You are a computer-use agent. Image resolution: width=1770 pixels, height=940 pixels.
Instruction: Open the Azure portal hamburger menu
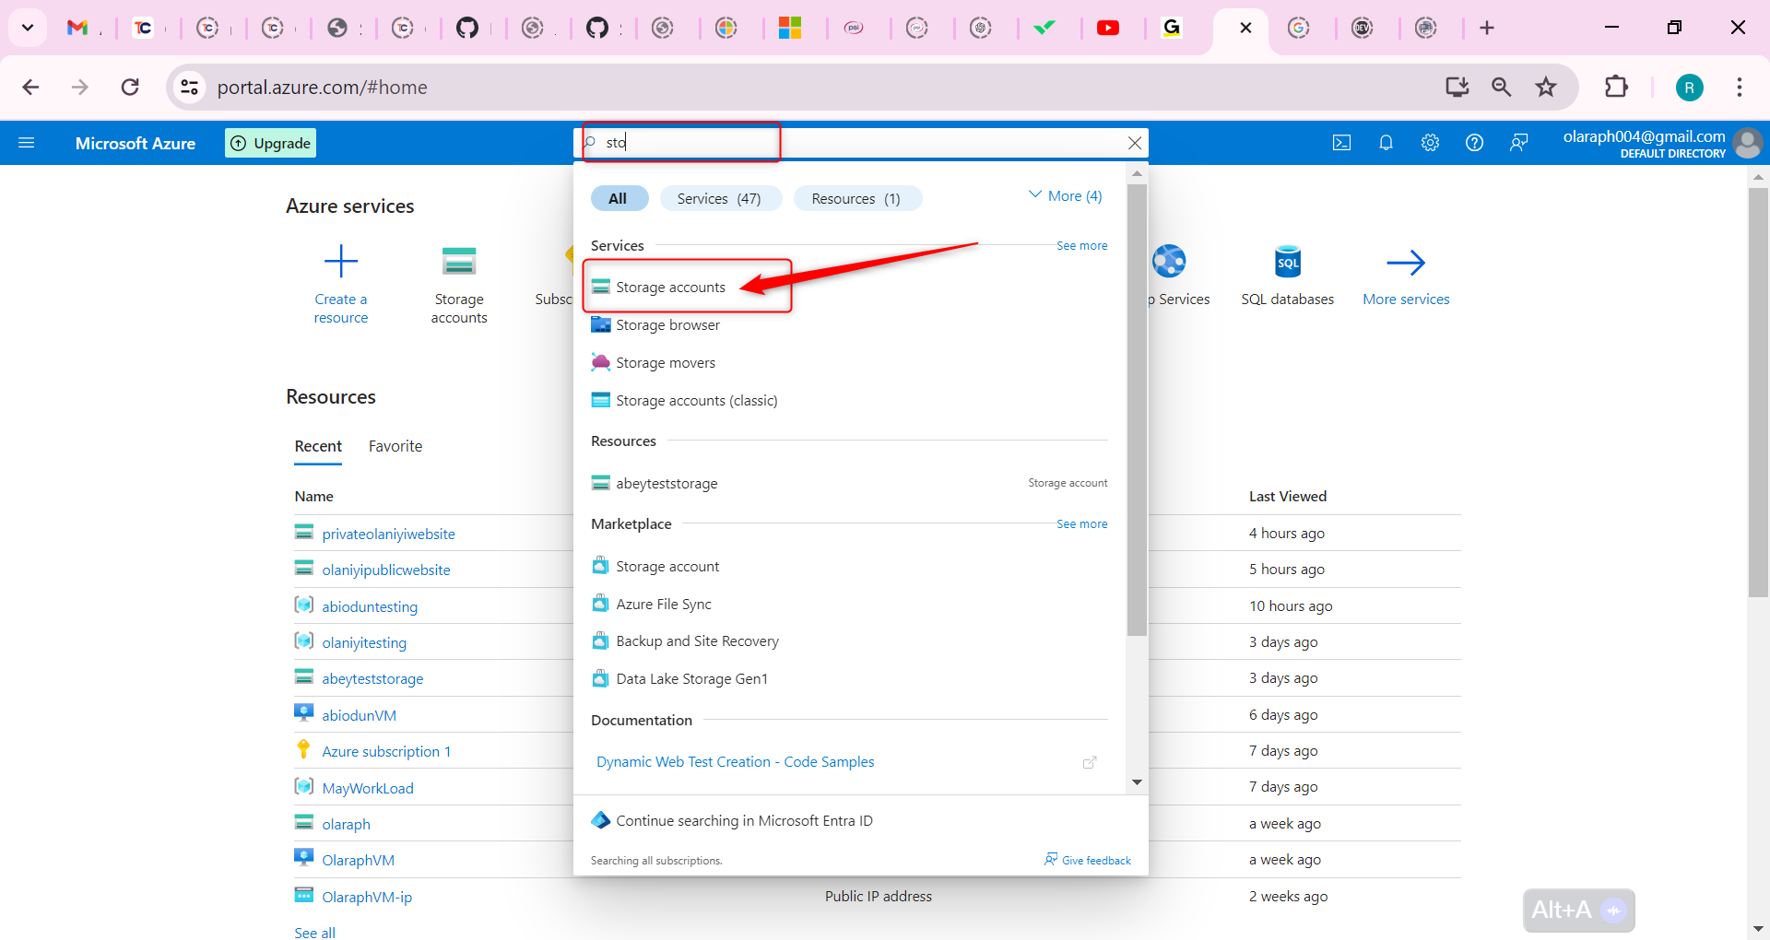coord(28,142)
